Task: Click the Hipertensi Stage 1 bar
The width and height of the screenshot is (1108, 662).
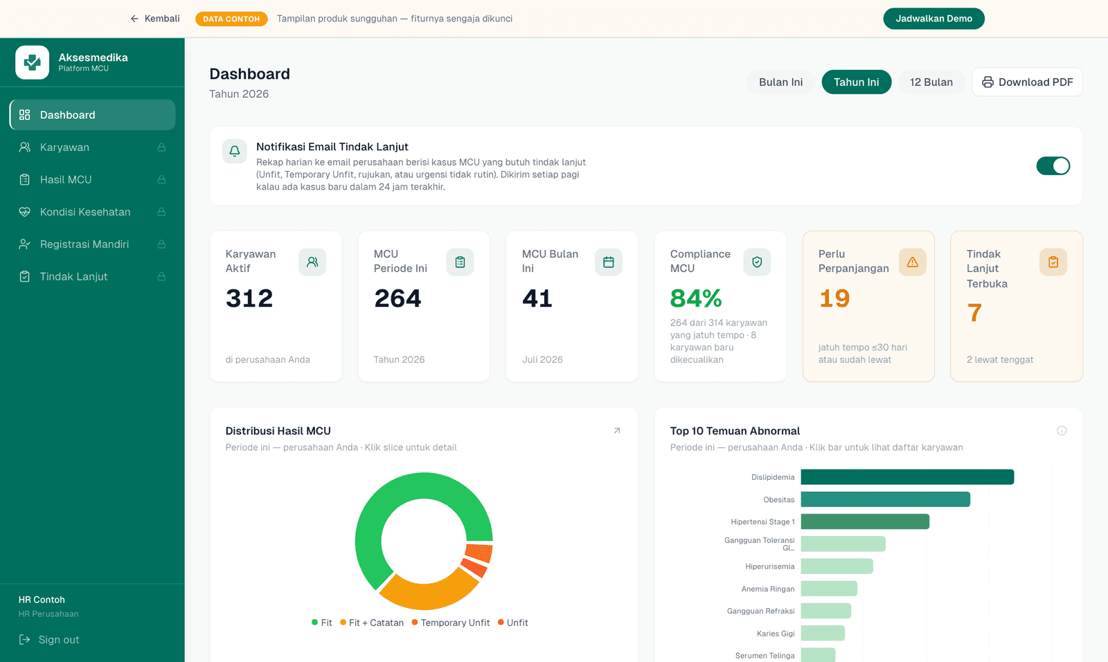Action: point(865,521)
